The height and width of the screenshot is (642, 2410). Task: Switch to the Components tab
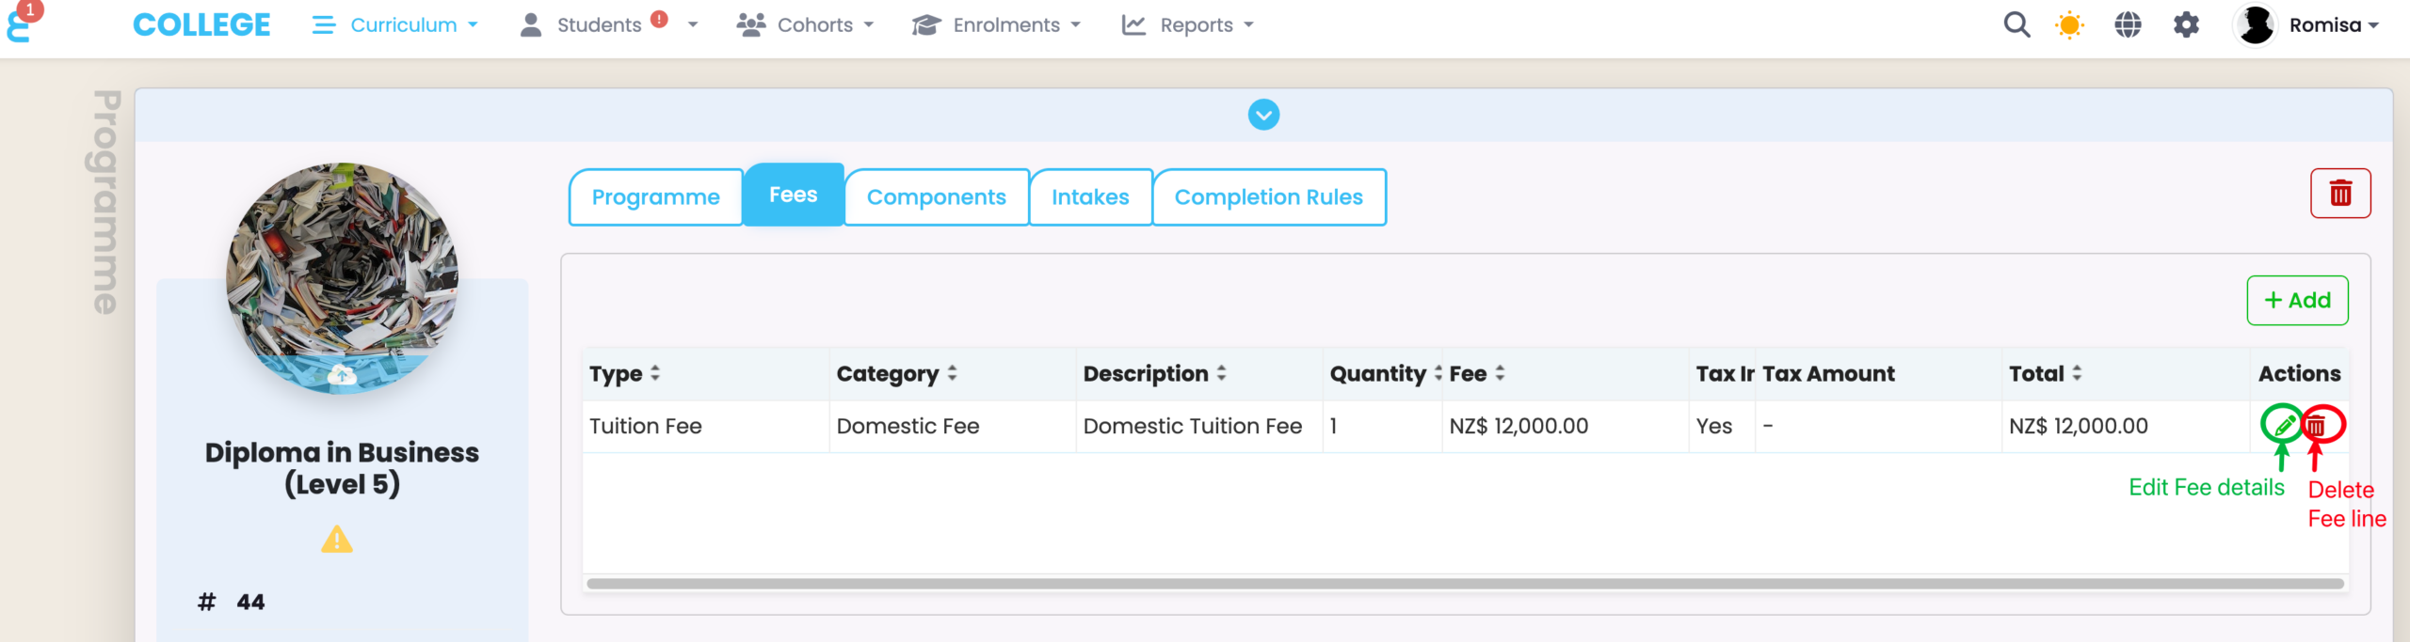point(936,197)
